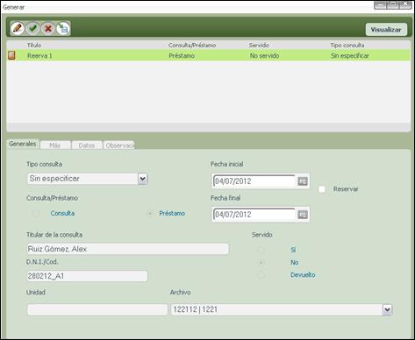415x340 pixels.
Task: Click the copy document toolbar icon
Action: pyautogui.click(x=63, y=29)
